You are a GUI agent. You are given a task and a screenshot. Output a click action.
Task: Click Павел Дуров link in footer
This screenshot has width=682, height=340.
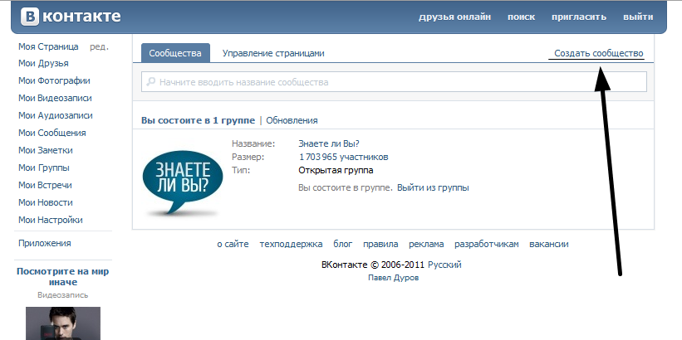click(393, 278)
